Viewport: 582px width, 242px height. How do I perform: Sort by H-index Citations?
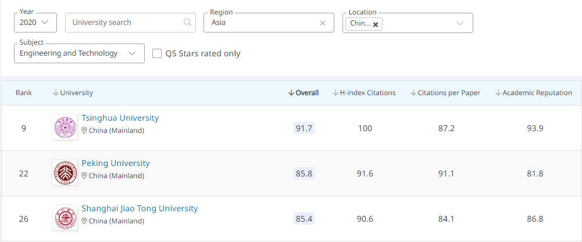pos(364,93)
